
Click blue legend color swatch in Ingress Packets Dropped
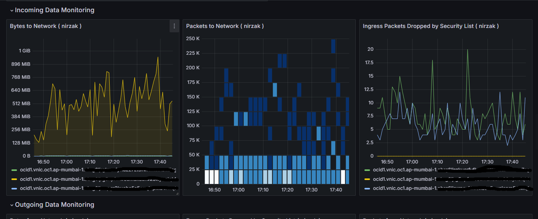pos(367,188)
